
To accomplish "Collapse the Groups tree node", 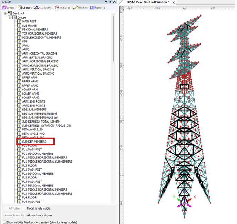I will click(x=10, y=17).
